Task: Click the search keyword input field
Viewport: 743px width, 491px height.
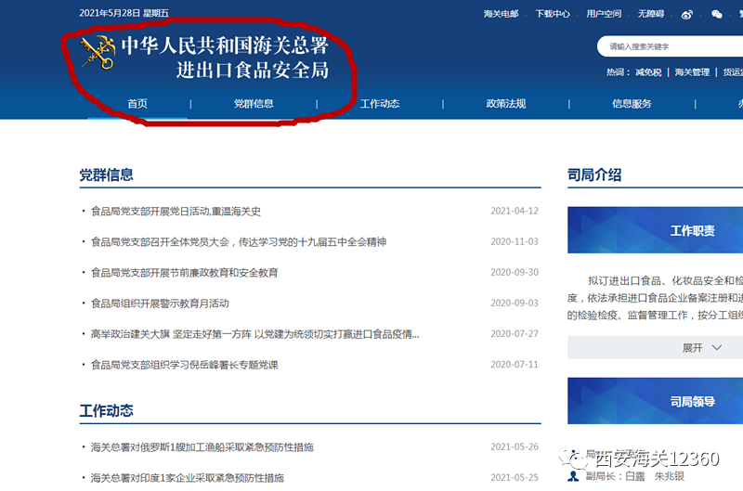Action: (669, 46)
